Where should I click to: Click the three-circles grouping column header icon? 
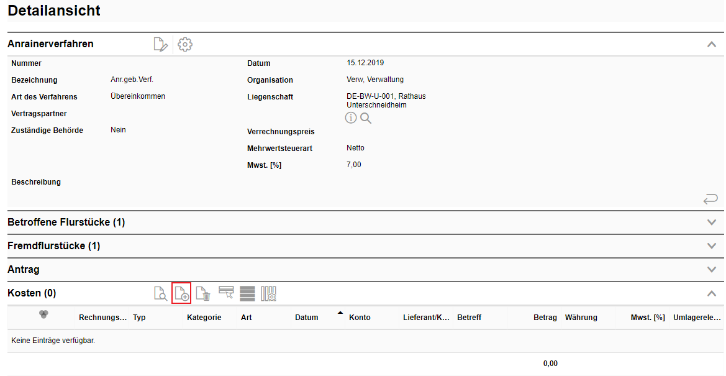point(43,315)
